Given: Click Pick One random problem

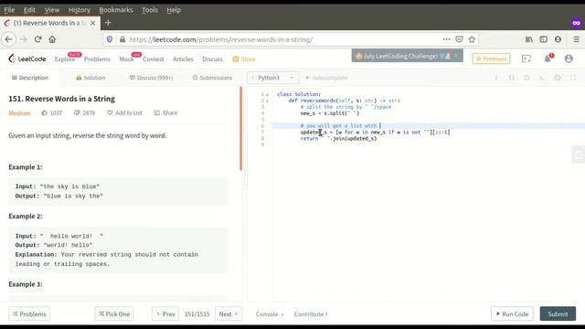Looking at the screenshot, I should [114, 314].
